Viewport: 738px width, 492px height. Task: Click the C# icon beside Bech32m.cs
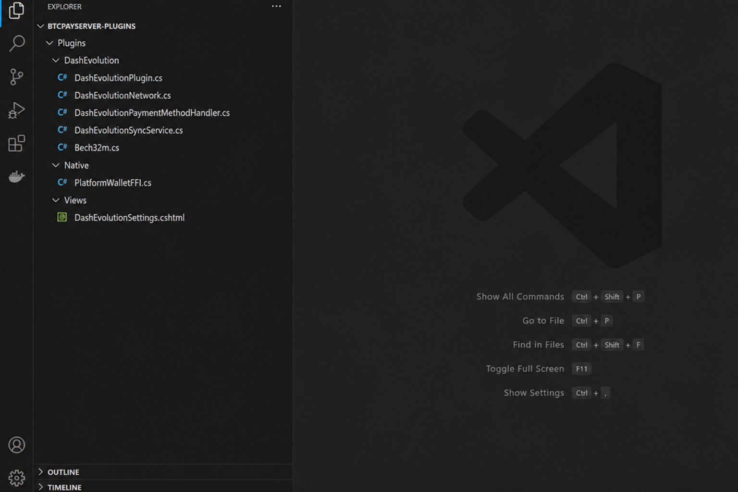pyautogui.click(x=62, y=148)
